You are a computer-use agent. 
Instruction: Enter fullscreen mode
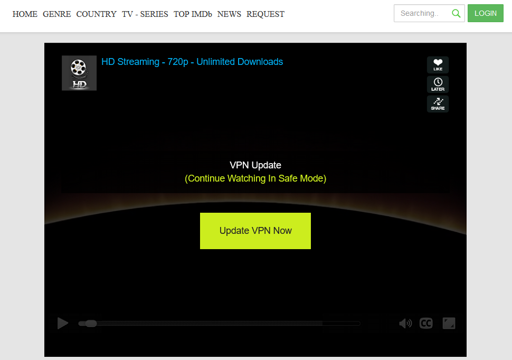pos(449,323)
